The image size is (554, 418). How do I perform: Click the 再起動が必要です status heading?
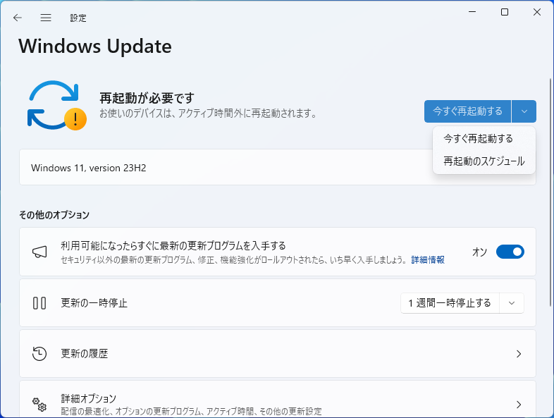[147, 98]
